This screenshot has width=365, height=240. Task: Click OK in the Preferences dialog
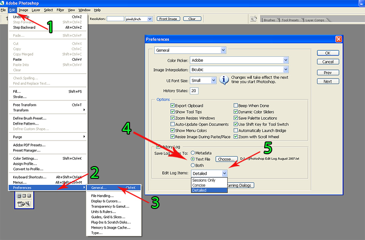[x=328, y=53]
